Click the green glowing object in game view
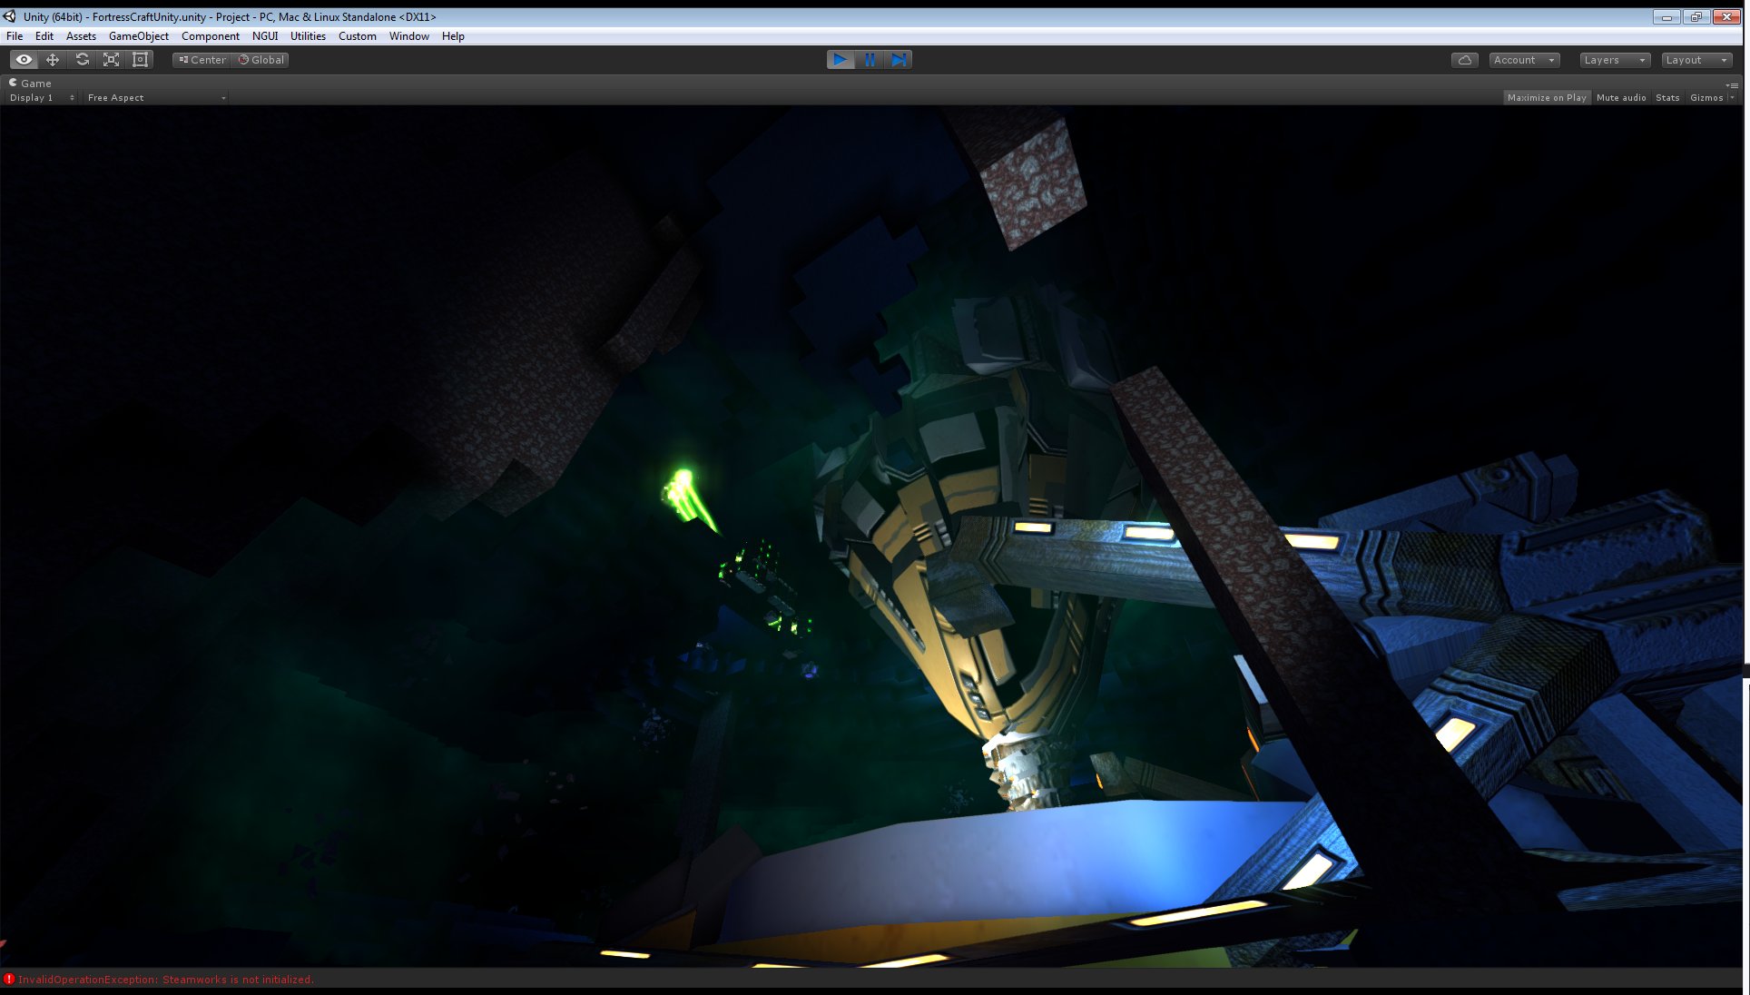The image size is (1750, 995). click(x=688, y=497)
